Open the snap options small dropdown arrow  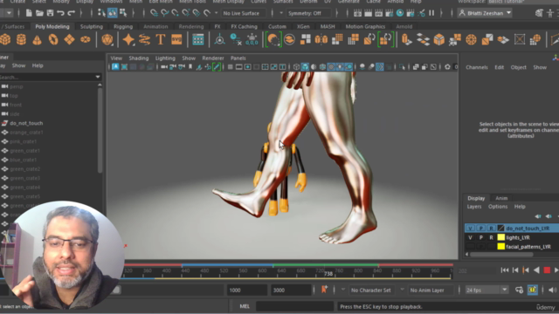coord(216,13)
